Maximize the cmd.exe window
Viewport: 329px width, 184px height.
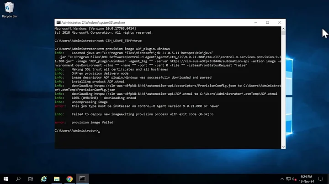tap(267, 22)
